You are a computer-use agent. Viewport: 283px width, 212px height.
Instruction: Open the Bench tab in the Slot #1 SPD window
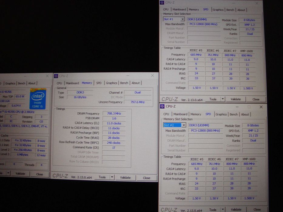click(230, 10)
